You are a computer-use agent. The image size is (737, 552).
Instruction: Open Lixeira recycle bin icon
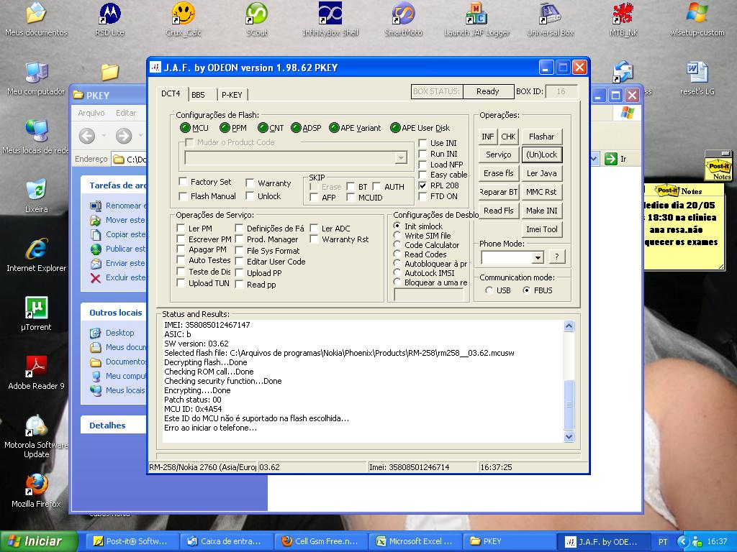[x=36, y=195]
